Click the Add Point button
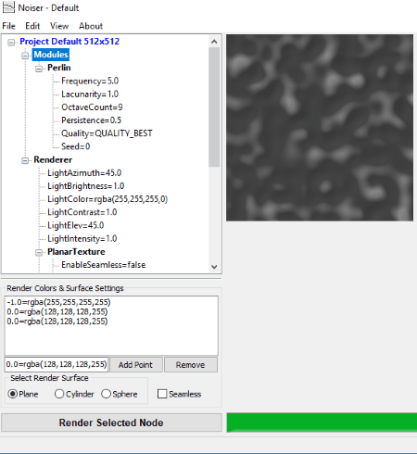Image resolution: width=417 pixels, height=454 pixels. point(135,365)
